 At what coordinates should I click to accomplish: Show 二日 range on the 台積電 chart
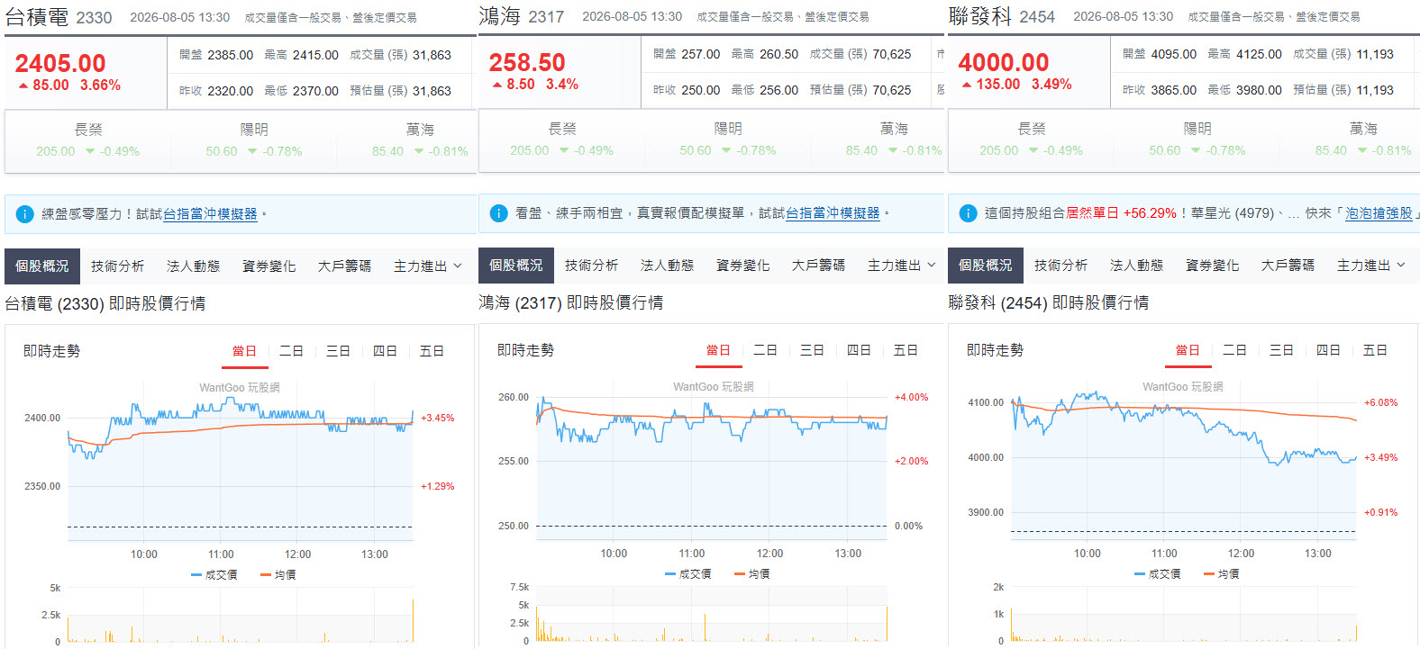pos(292,351)
